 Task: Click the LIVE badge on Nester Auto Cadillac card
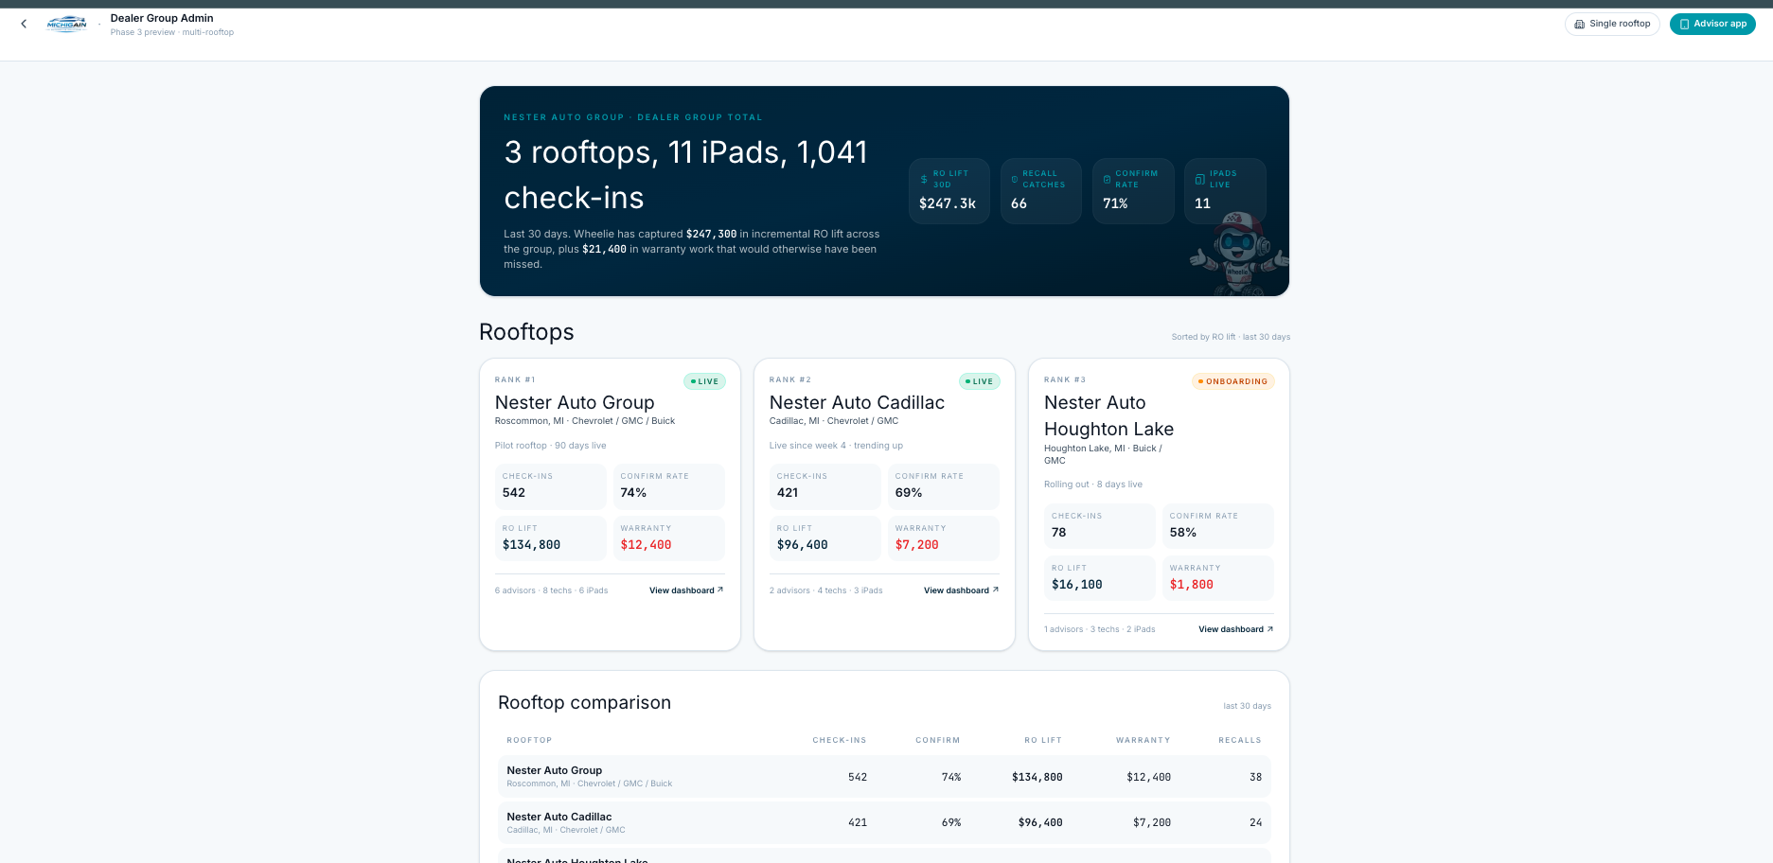[x=979, y=381]
